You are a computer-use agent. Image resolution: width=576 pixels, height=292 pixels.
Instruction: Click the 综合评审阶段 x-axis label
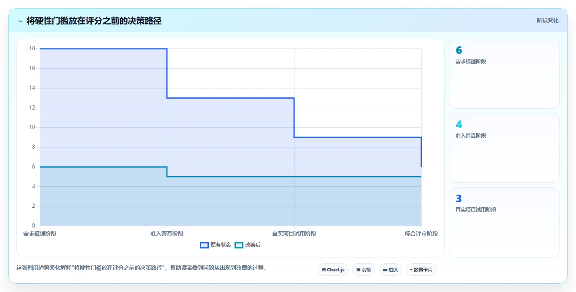421,233
